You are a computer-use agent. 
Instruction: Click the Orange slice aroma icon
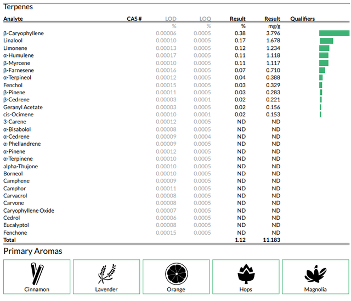(177, 274)
